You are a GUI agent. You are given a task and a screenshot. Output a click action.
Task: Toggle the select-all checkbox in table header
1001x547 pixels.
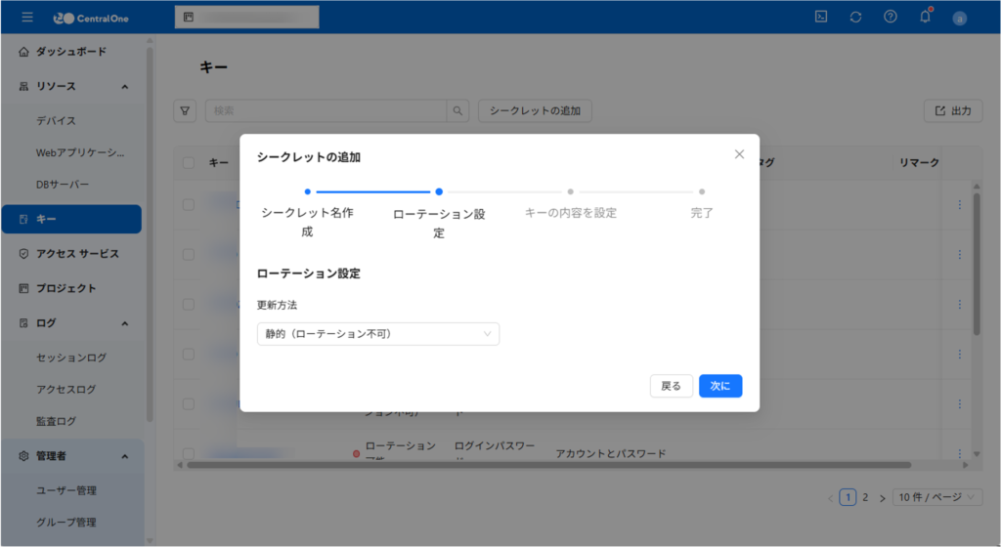click(x=189, y=162)
